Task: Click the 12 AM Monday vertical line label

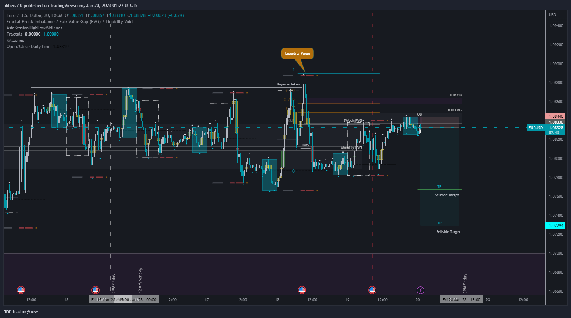Action: click(x=140, y=280)
